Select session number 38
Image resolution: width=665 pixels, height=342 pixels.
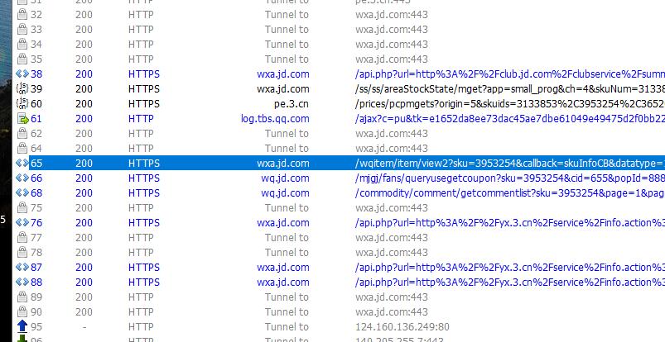click(36, 74)
